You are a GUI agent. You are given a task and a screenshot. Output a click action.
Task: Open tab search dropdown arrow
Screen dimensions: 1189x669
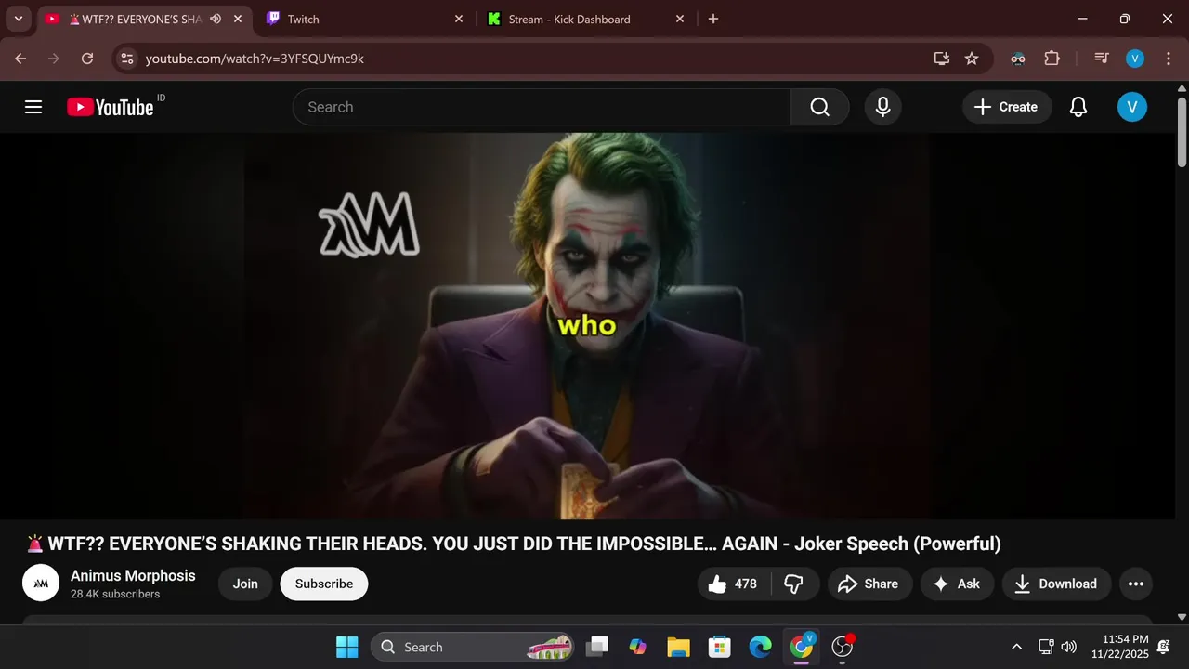[18, 19]
